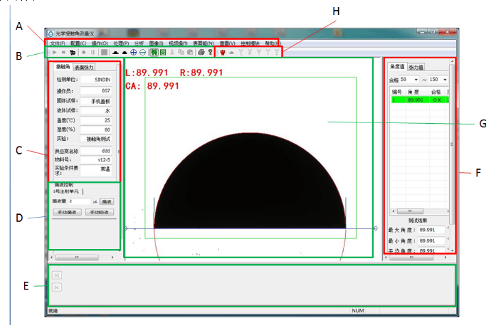The height and width of the screenshot is (325, 495).
Task: Open the 图像(I) menu
Action: [x=156, y=43]
